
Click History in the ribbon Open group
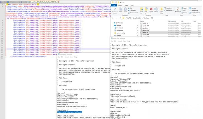coord(185,13)
